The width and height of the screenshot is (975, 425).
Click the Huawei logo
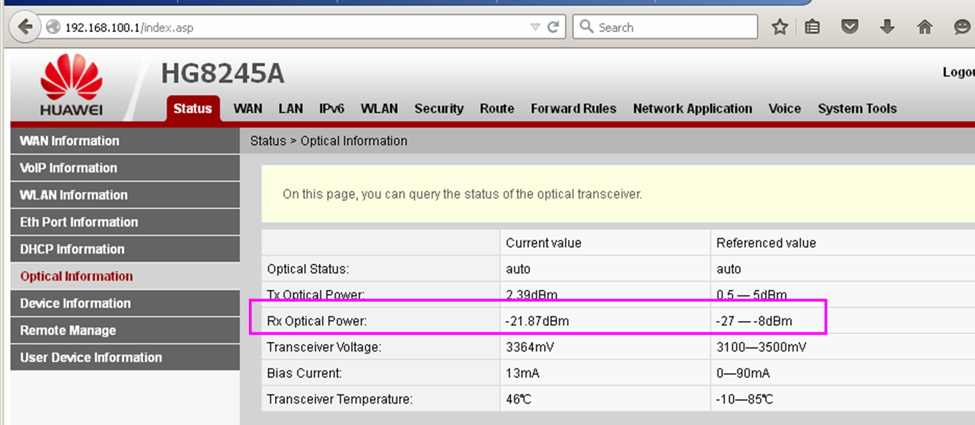71,86
